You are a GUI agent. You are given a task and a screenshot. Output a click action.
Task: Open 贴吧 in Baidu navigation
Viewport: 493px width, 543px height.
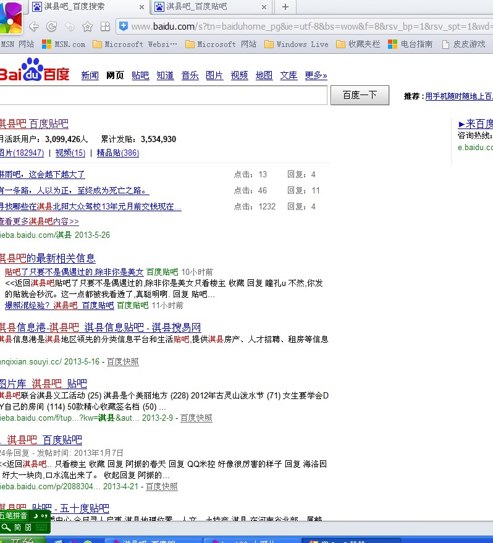click(140, 75)
